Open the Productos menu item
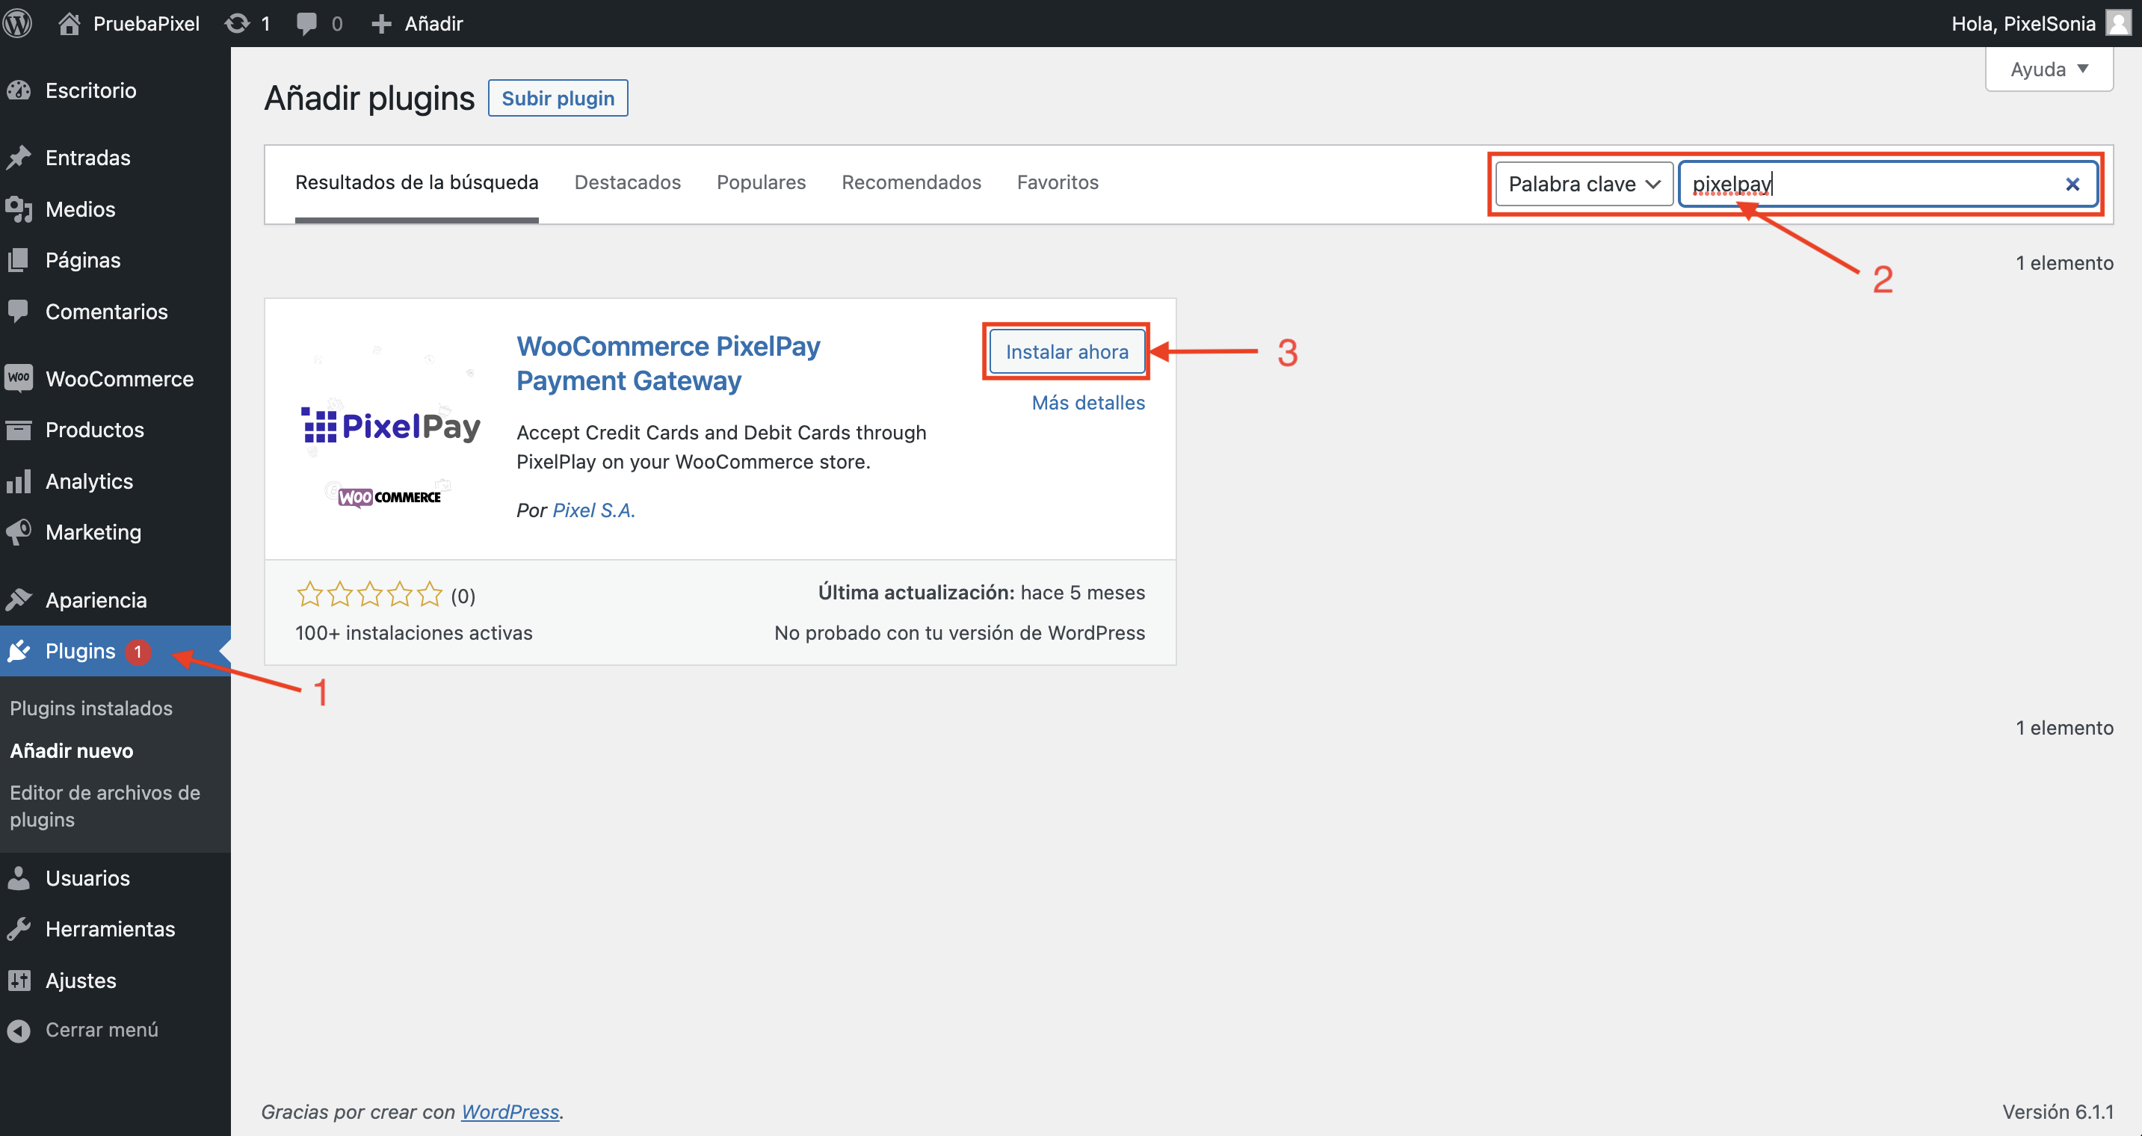 click(x=94, y=430)
